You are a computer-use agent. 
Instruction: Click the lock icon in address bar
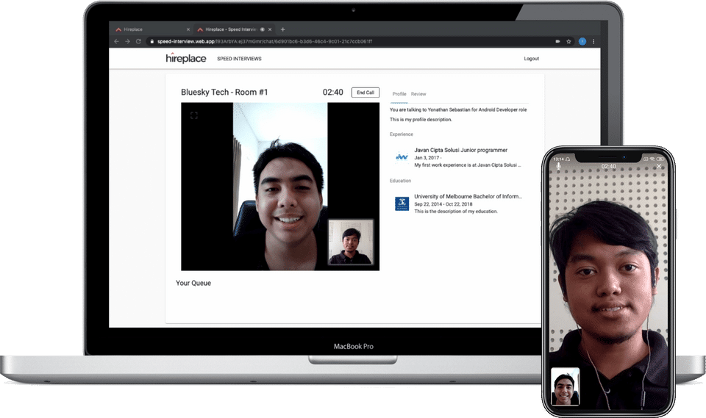pos(152,41)
